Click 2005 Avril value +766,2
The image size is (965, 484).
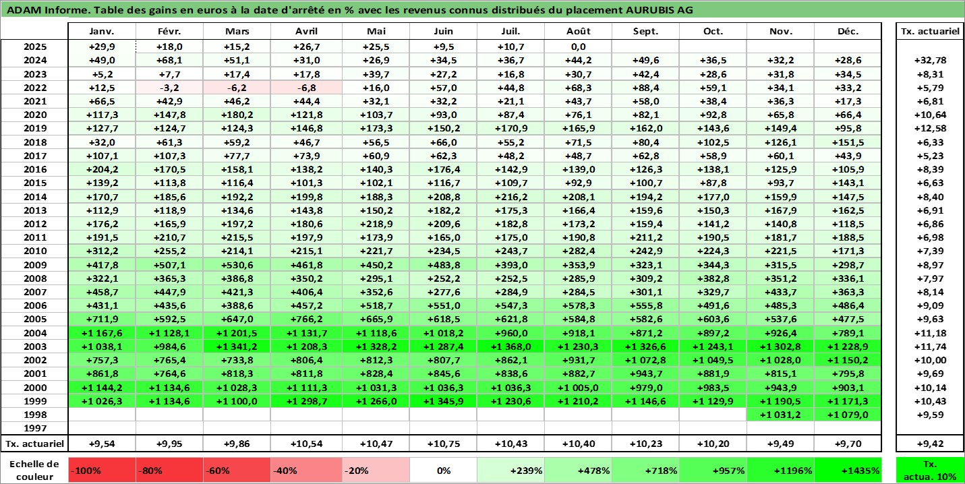[307, 320]
